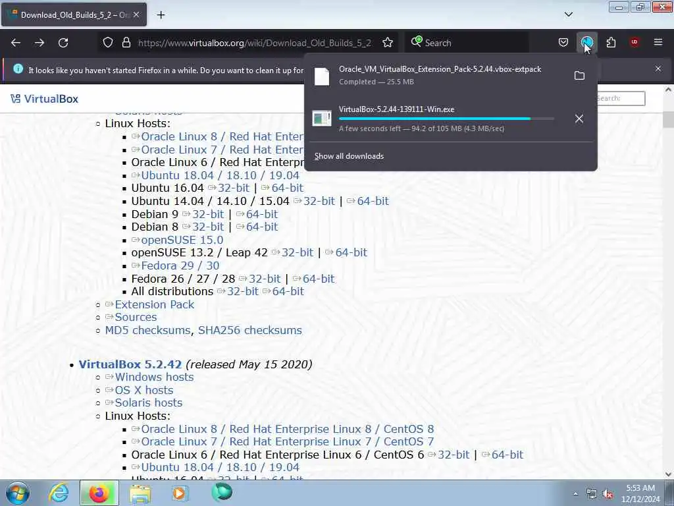Go forward with the forward arrow
Image resolution: width=674 pixels, height=506 pixels.
point(39,43)
